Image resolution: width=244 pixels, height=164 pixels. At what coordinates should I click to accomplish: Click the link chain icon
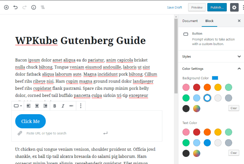click(20, 133)
